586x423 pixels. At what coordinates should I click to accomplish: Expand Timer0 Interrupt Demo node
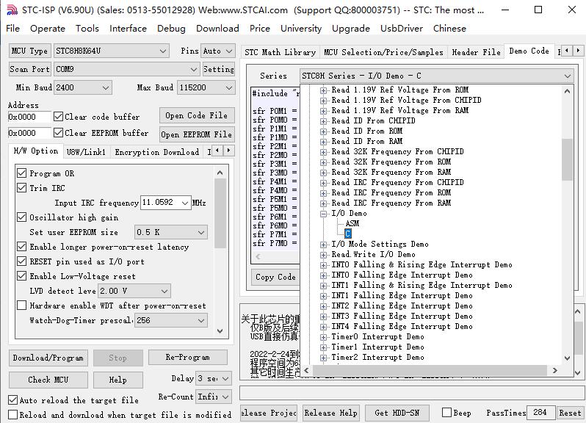click(x=323, y=337)
